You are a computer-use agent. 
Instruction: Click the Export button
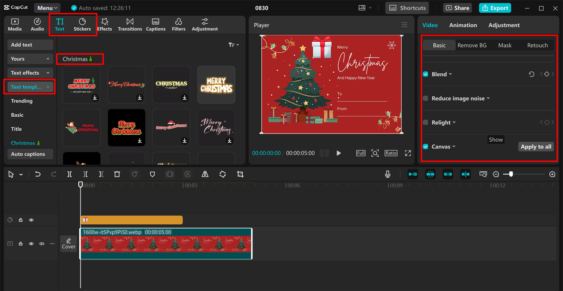tap(495, 8)
